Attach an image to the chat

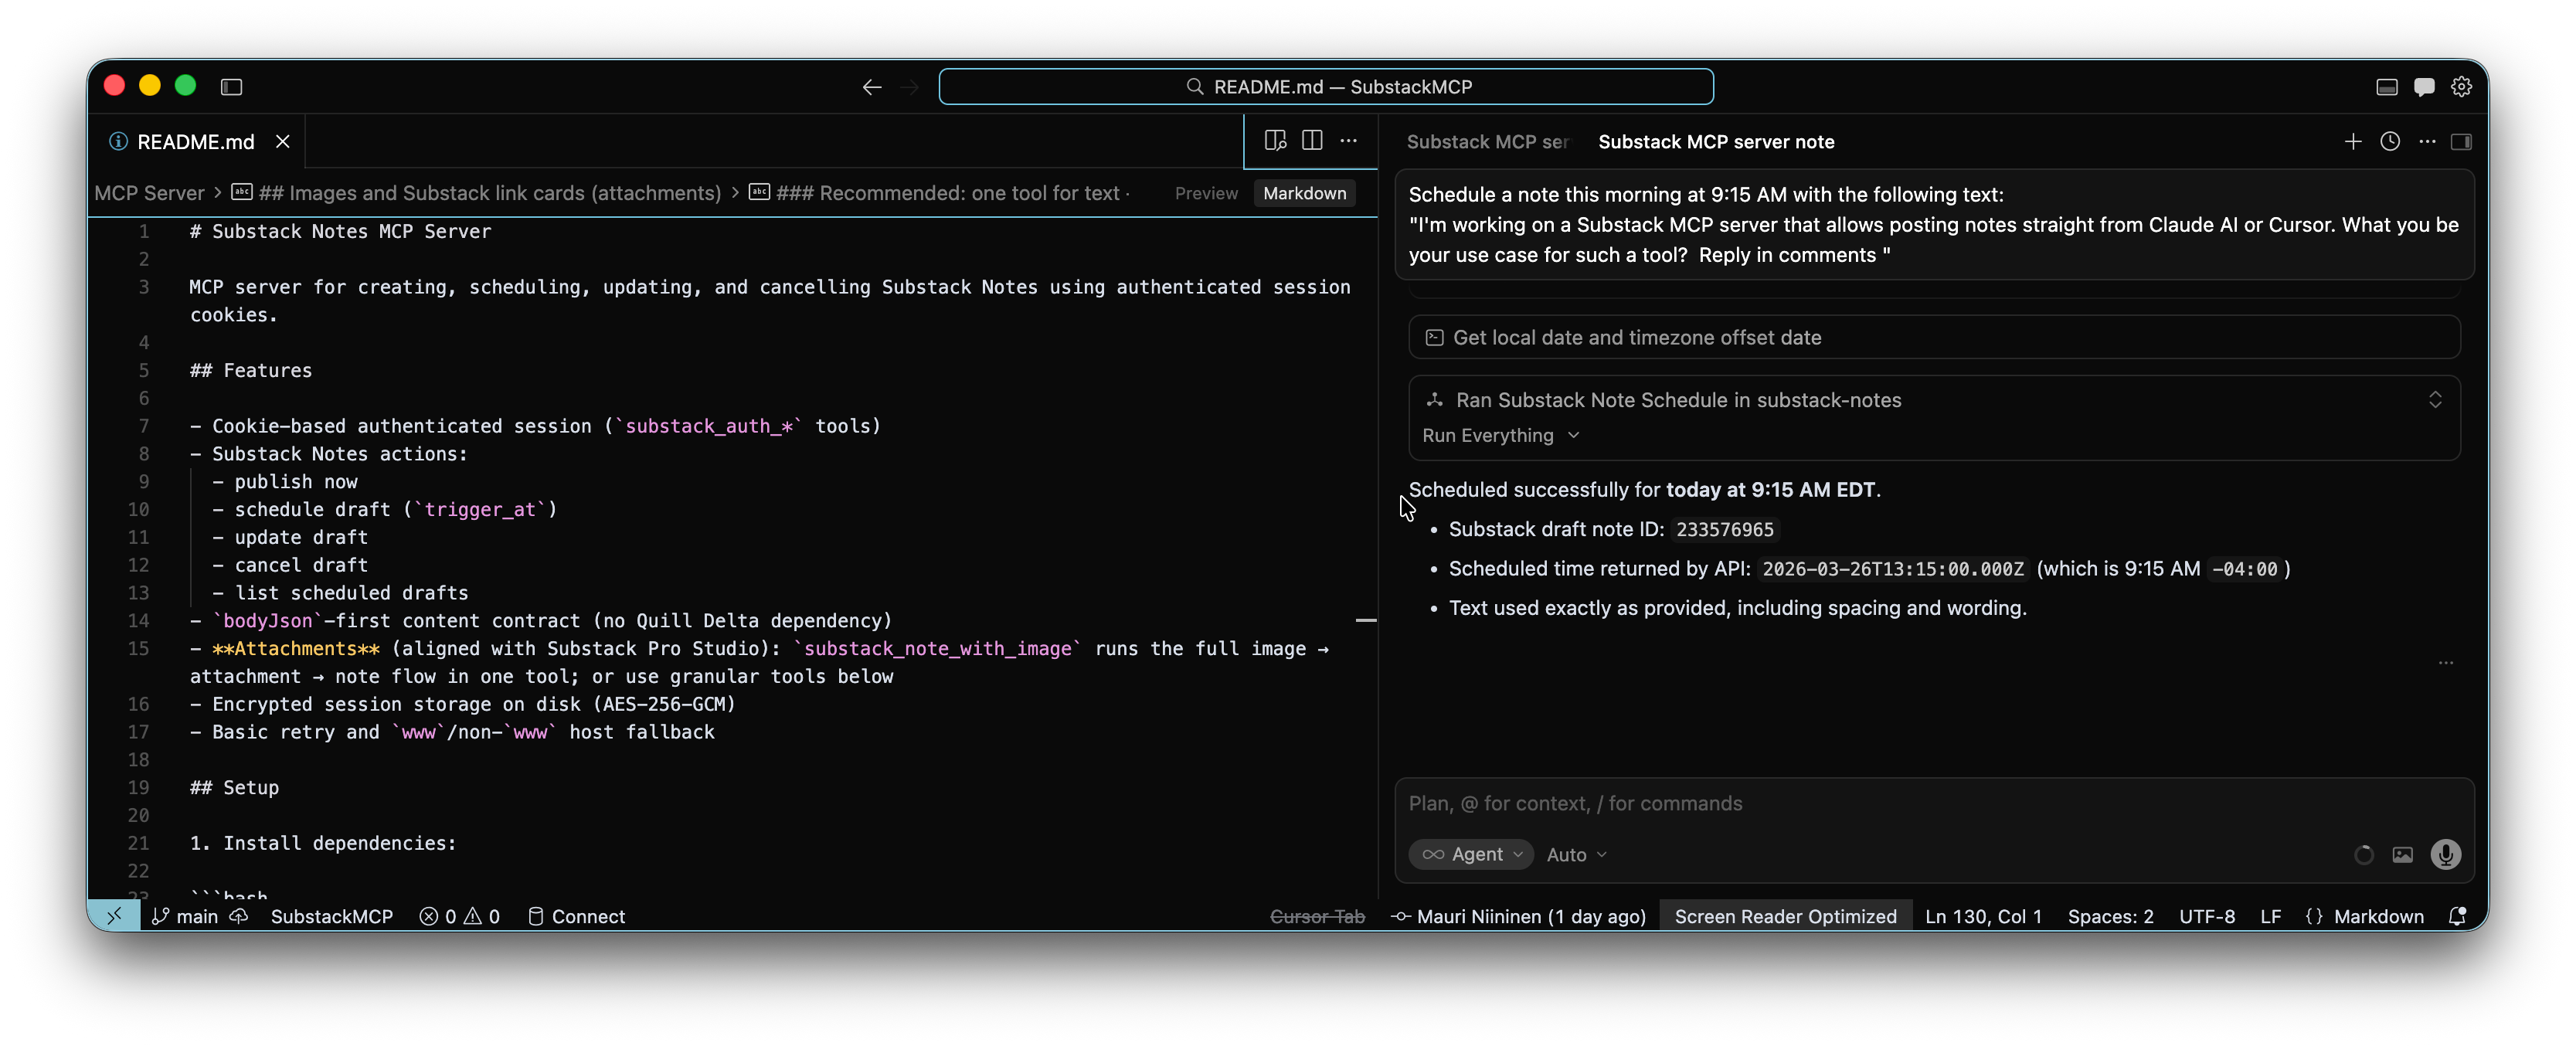(2402, 854)
